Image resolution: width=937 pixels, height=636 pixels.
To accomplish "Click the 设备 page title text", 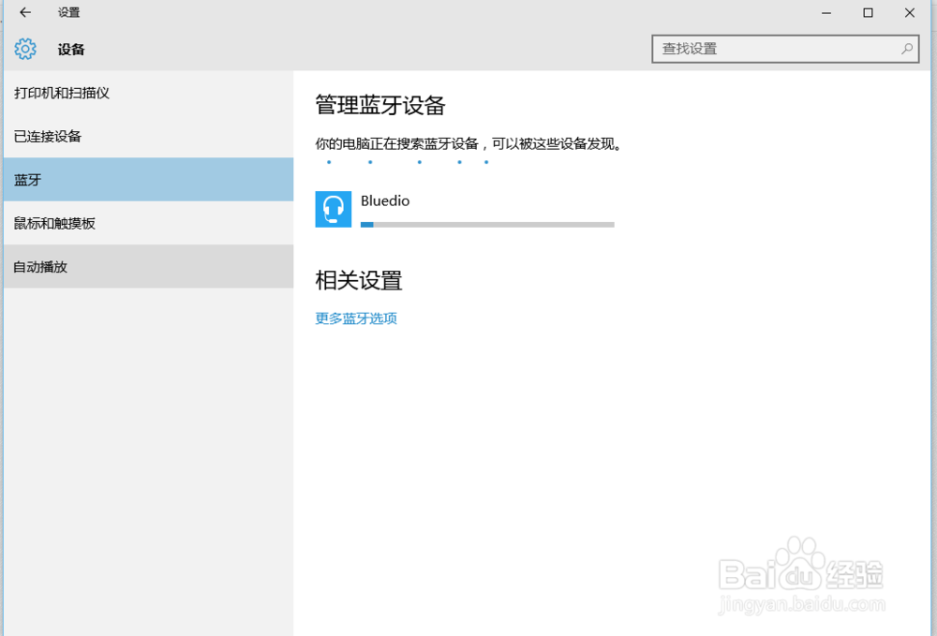I will click(71, 49).
